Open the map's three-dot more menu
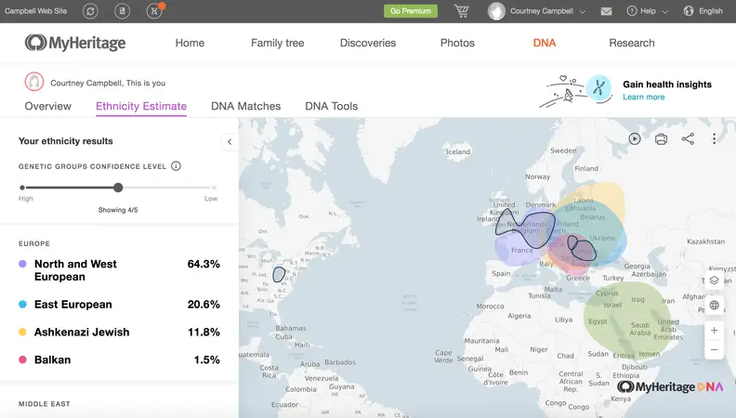This screenshot has height=418, width=736. [x=714, y=138]
